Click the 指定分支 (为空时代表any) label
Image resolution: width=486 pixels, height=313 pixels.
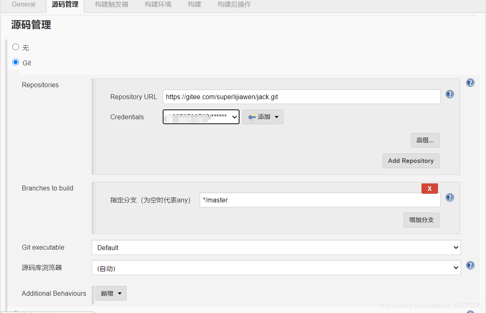point(150,200)
